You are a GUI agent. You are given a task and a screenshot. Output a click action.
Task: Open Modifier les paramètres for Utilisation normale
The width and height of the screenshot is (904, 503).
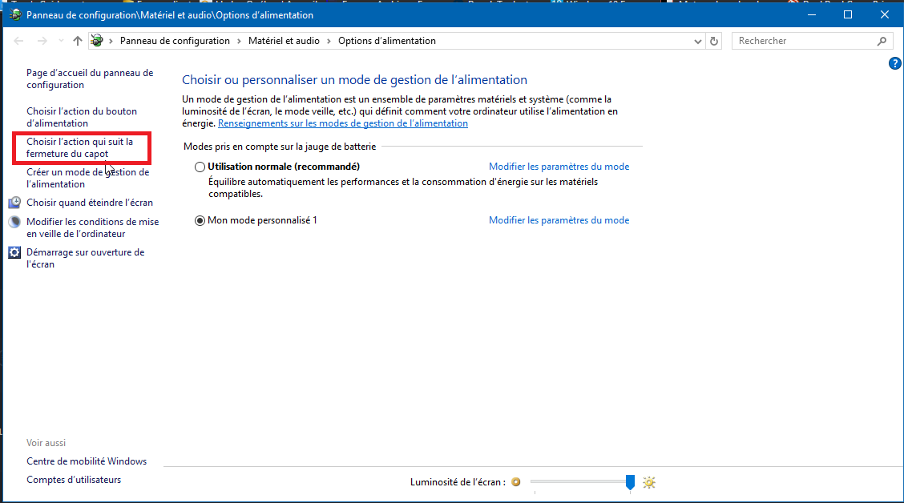pyautogui.click(x=559, y=167)
